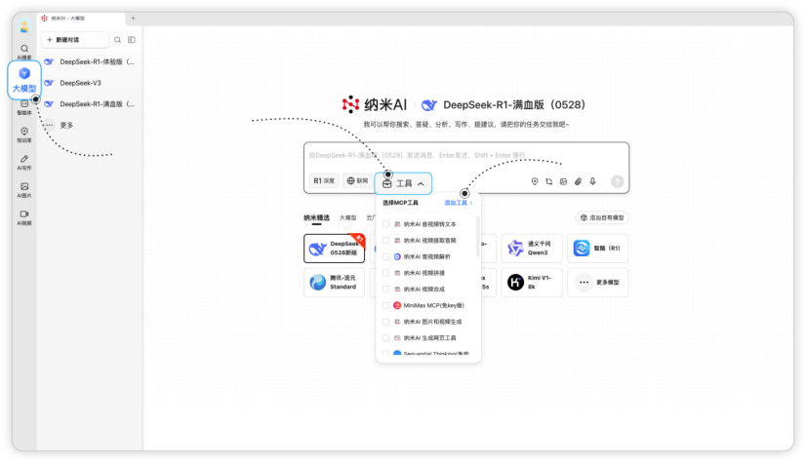Screen dimensions: 806x463
Task: Open a new browser tab with plus
Action: click(133, 18)
